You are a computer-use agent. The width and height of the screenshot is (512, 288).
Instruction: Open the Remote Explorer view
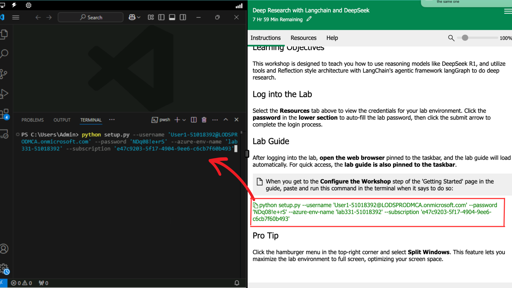coord(4,134)
